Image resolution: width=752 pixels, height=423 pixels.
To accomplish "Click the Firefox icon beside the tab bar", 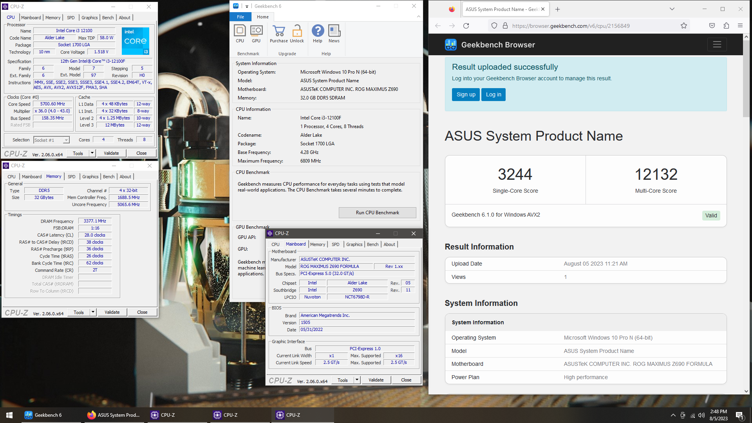I will [x=452, y=9].
